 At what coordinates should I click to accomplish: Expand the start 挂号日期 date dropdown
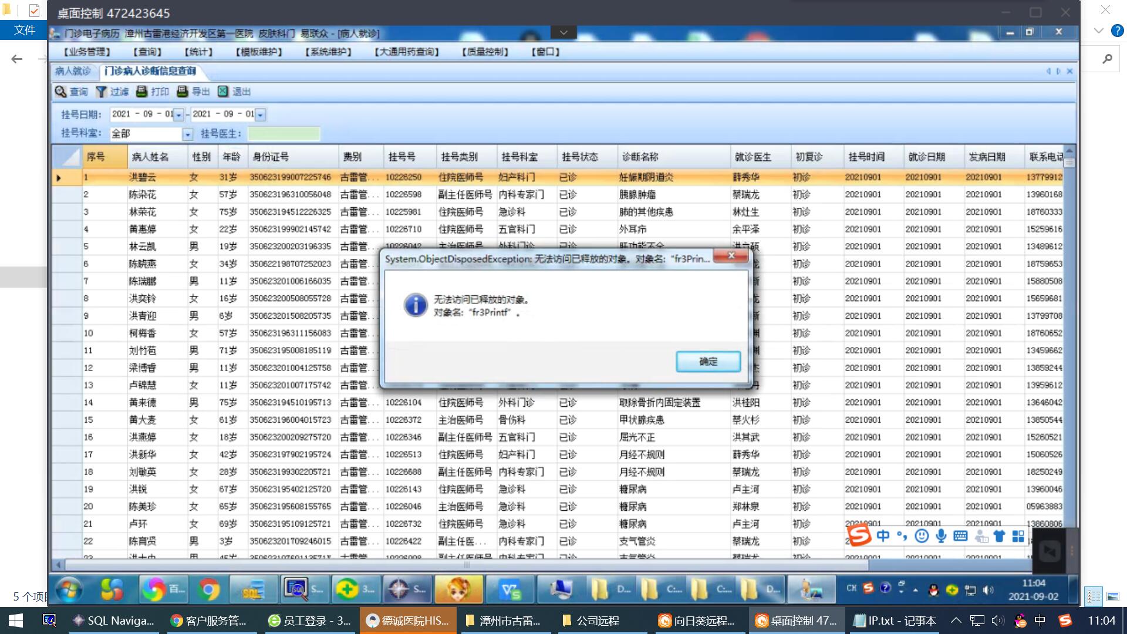(179, 115)
